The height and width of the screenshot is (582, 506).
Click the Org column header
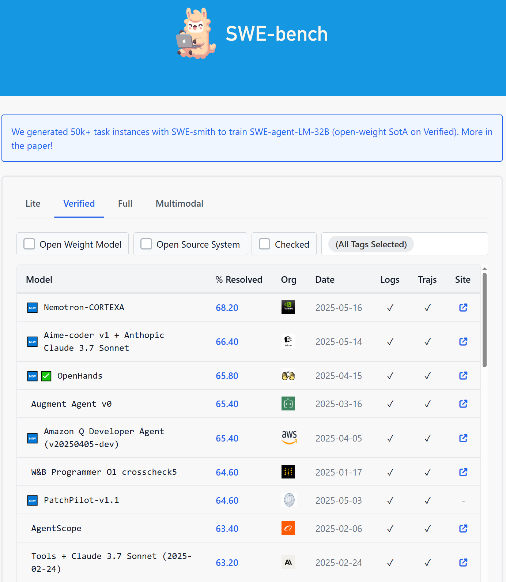pos(288,279)
